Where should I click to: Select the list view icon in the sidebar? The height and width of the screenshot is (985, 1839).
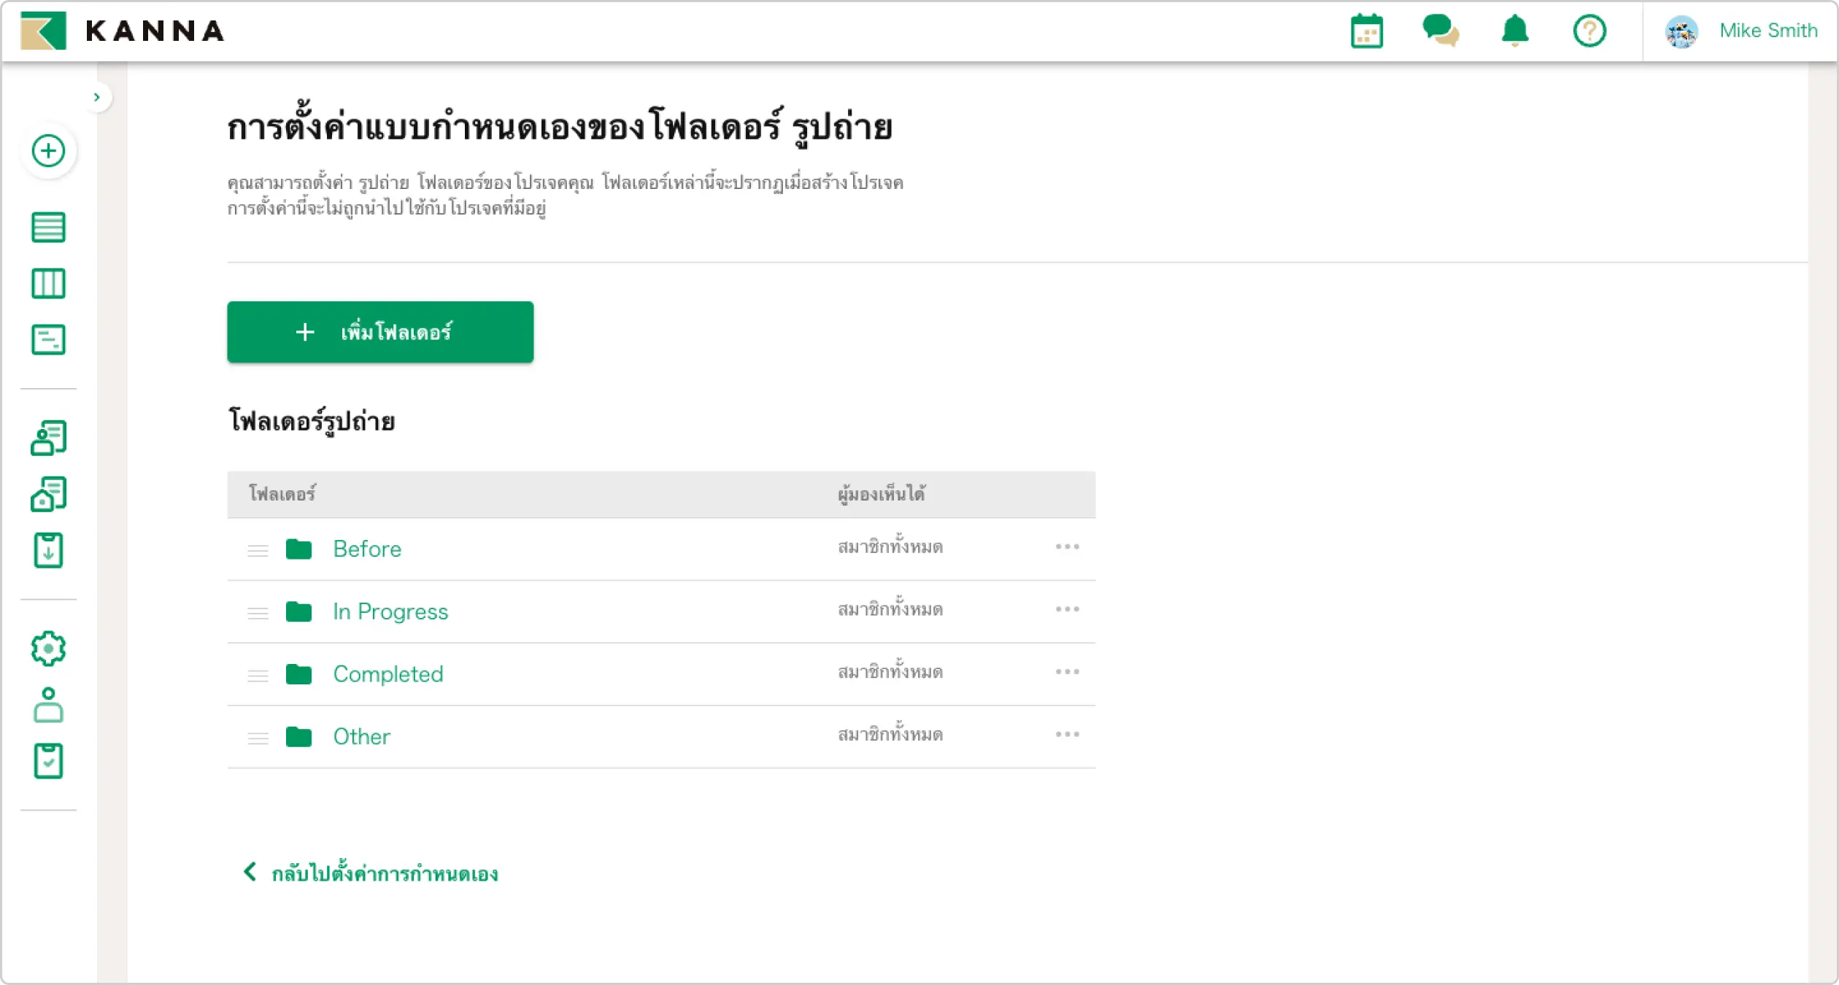[x=48, y=228]
